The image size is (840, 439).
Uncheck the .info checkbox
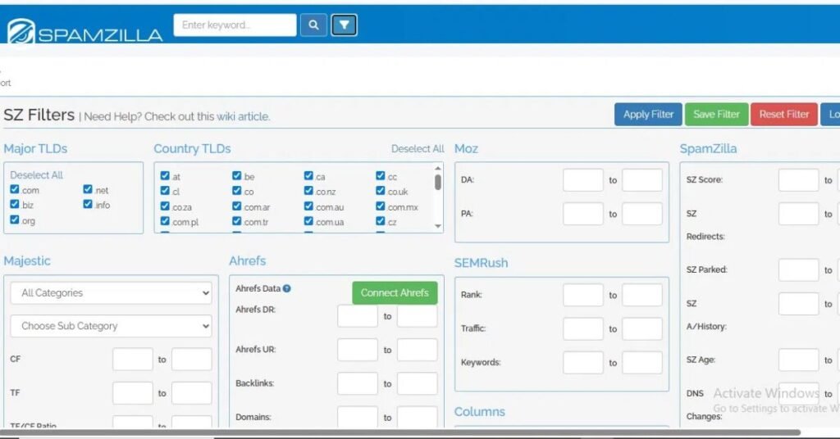[88, 204]
